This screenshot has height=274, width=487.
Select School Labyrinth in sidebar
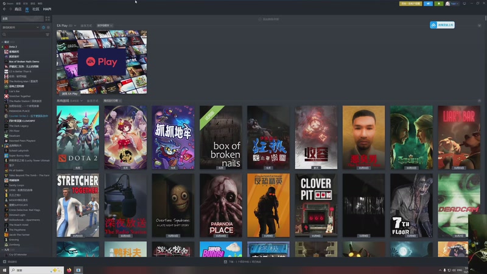coord(19,150)
